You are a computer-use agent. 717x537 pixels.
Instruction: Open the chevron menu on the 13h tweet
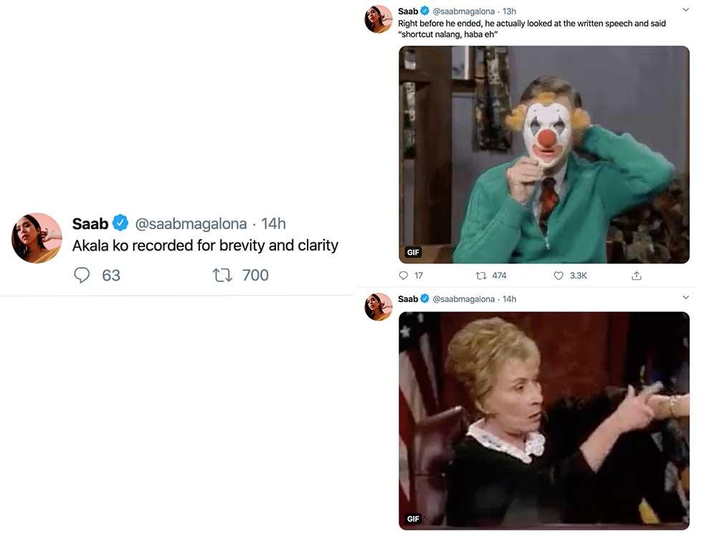[x=685, y=10]
